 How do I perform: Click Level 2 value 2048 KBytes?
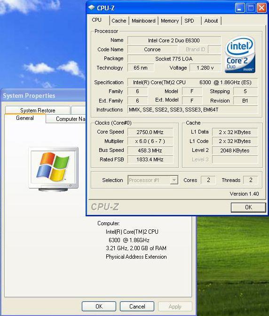pos(235,150)
